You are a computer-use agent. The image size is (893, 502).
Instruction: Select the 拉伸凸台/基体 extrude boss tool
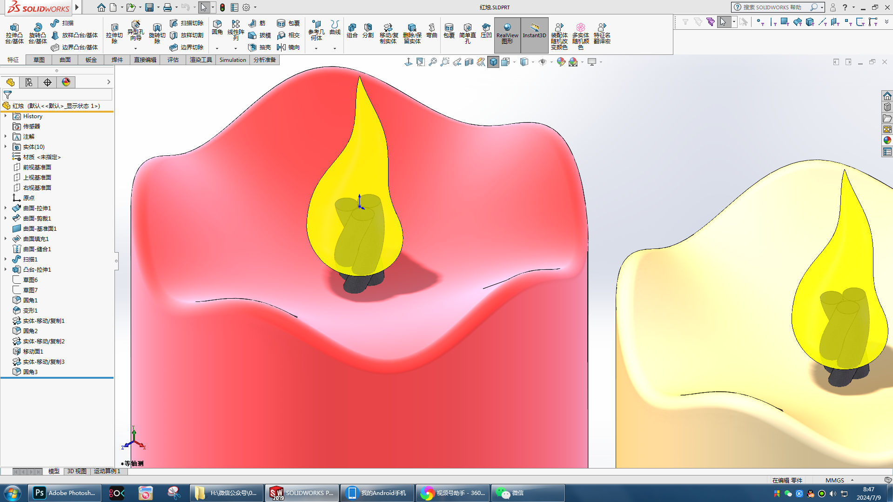[14, 33]
